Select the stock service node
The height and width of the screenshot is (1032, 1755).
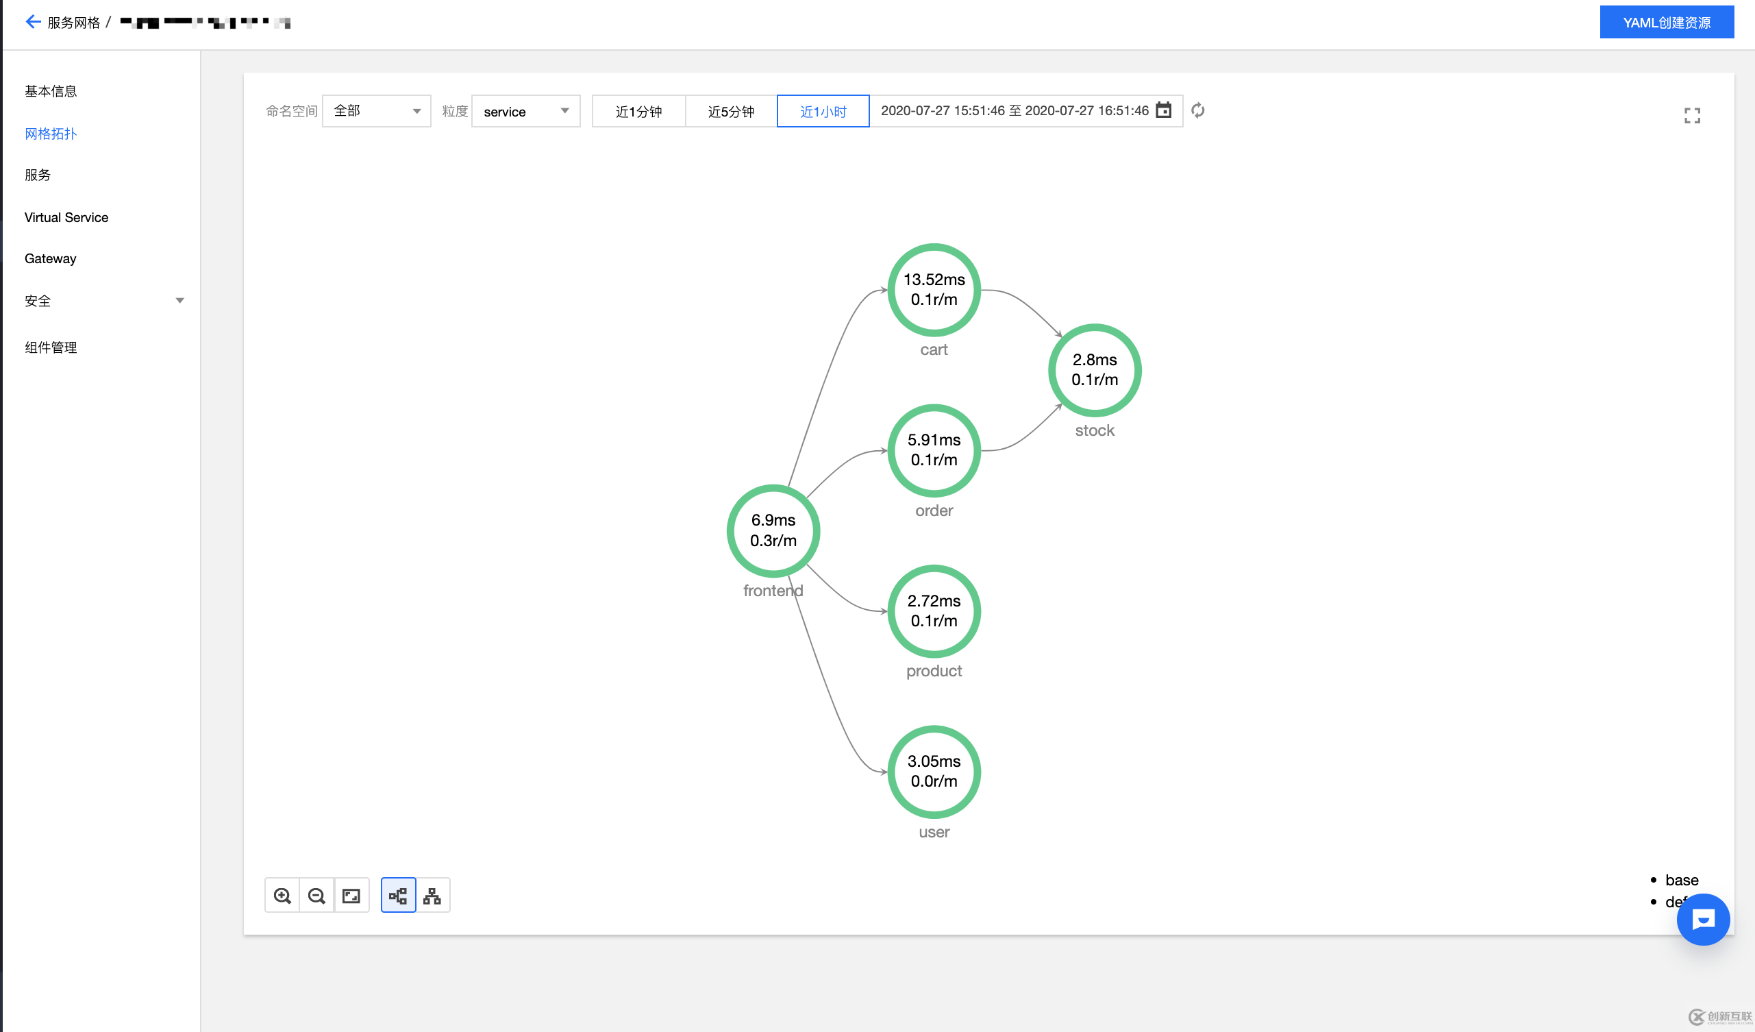coord(1095,370)
